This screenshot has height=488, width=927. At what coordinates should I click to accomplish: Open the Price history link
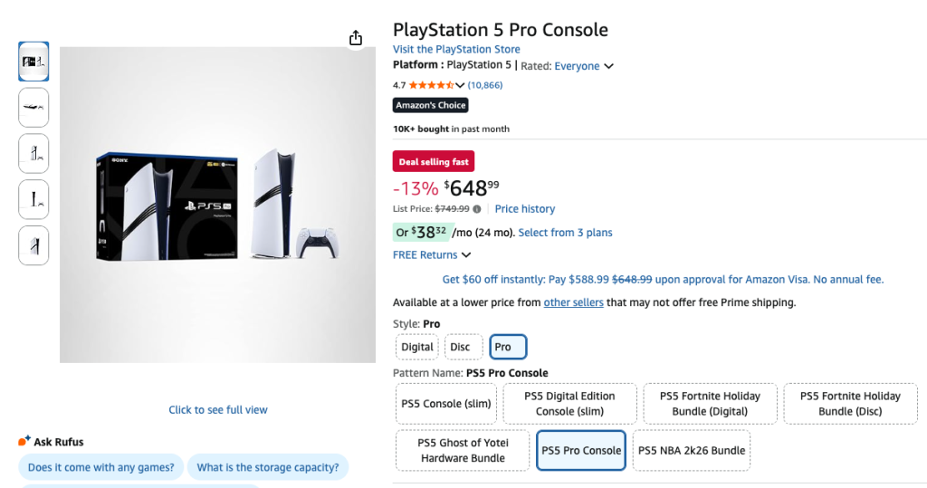pos(525,209)
